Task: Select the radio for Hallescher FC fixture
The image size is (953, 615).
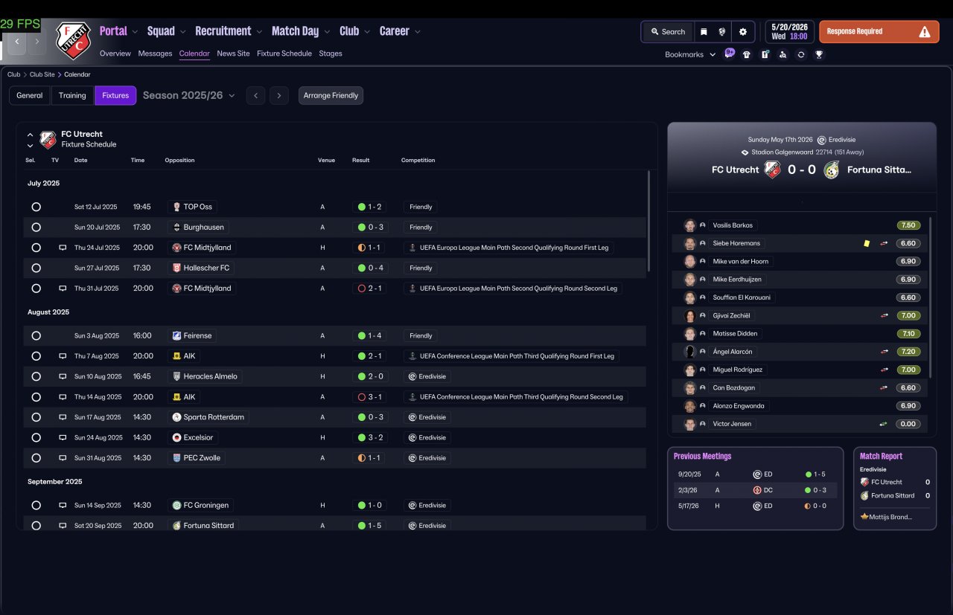Action: (36, 268)
